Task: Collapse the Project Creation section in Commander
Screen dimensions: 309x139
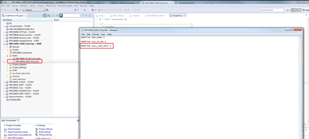Action: pyautogui.click(x=5, y=125)
